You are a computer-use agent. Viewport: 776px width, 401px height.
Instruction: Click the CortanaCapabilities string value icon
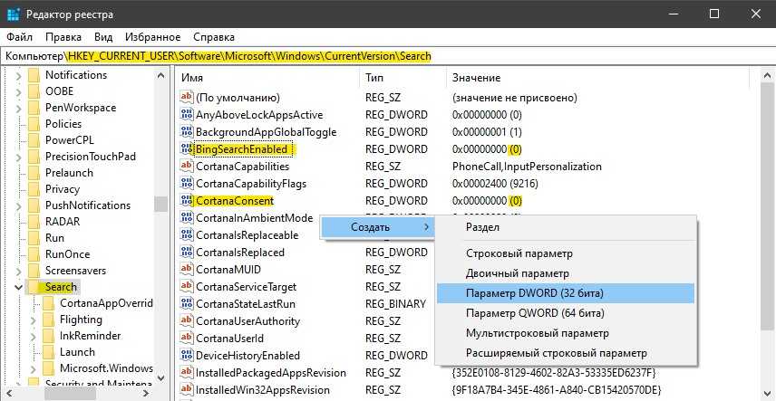[x=188, y=167]
